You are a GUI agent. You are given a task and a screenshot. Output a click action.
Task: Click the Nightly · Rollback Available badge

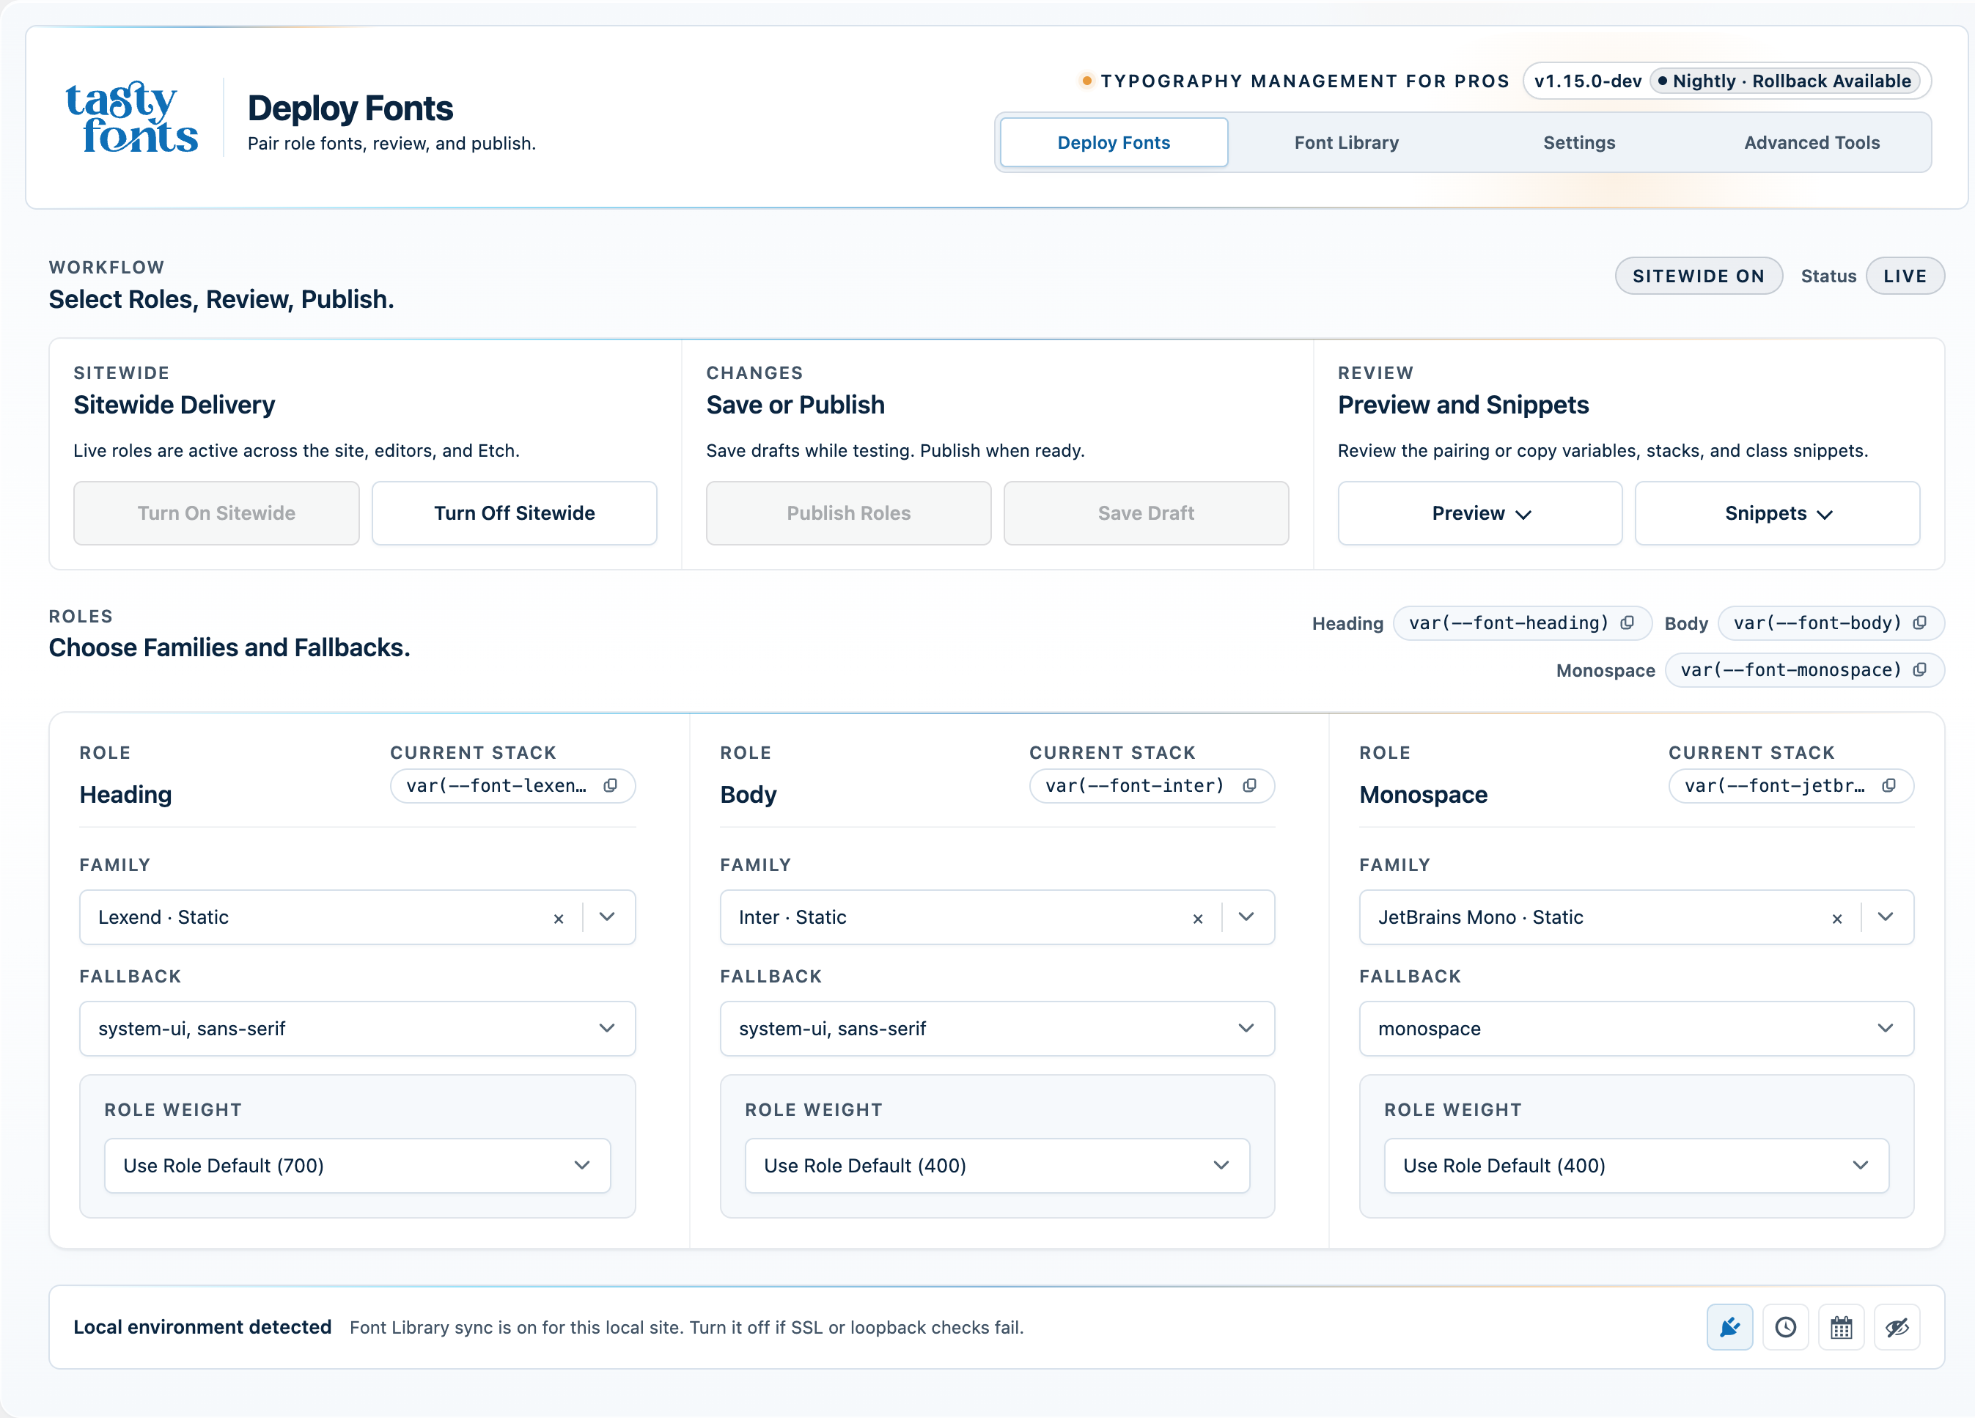[1785, 81]
